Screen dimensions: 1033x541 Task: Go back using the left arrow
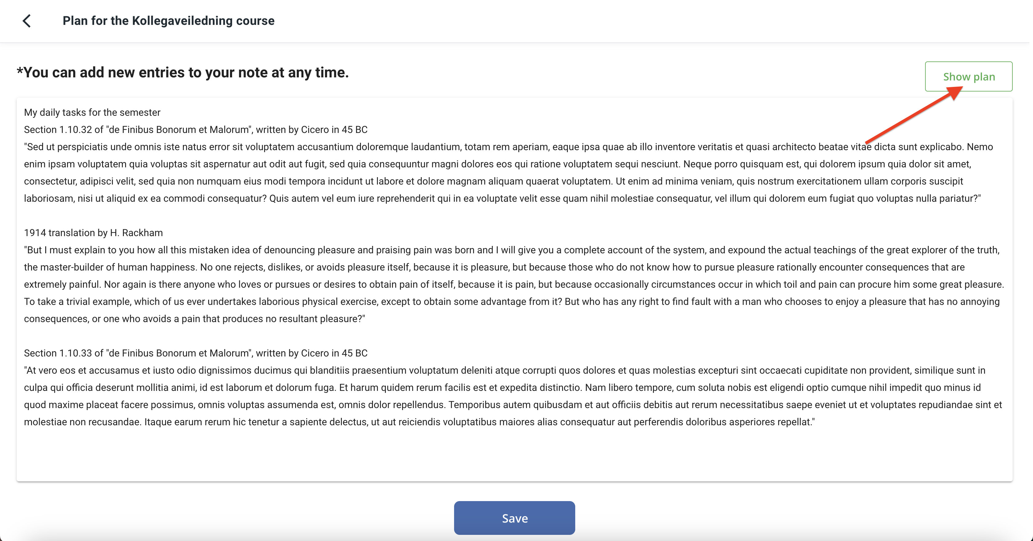tap(27, 21)
